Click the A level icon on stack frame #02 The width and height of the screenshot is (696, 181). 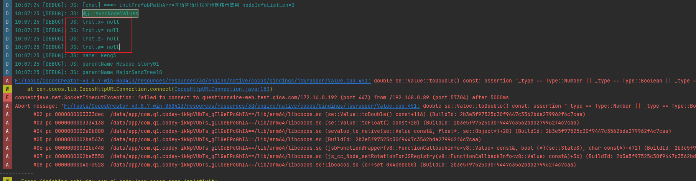coord(7,114)
